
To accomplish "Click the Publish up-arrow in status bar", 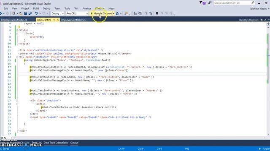I will tap(260, 149).
